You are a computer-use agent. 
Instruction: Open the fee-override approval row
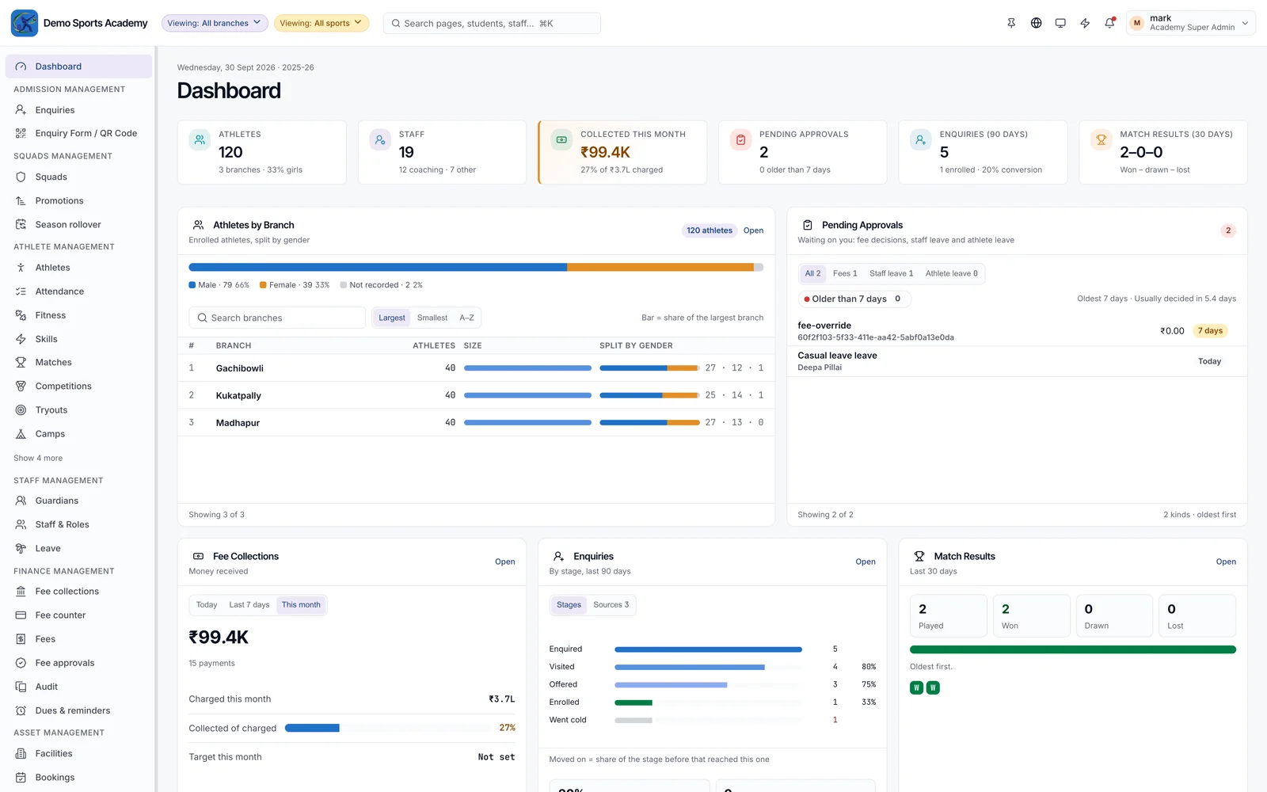click(1017, 331)
